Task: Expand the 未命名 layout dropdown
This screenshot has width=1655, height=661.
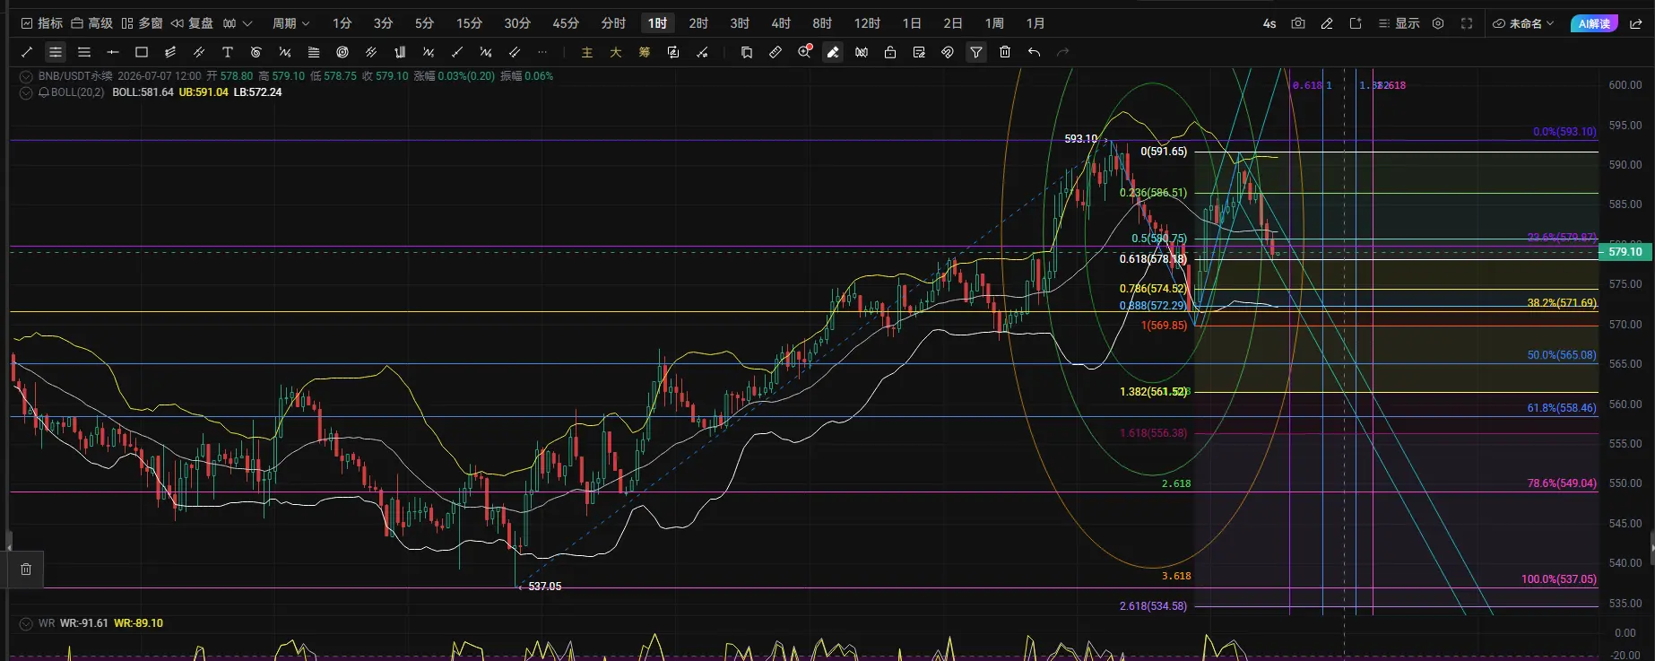Action: pos(1523,23)
